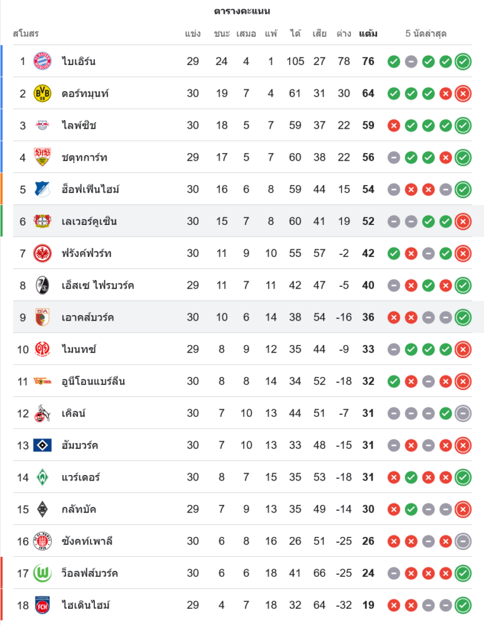Open Dortmund's latest circled loss icon
The image size is (484, 625).
(x=463, y=93)
